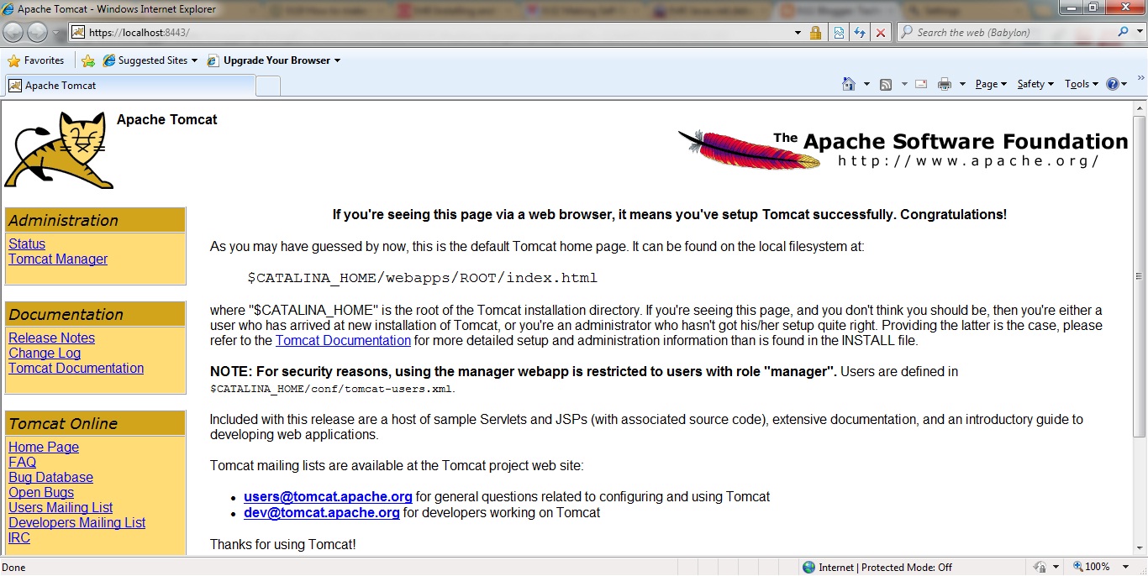
Task: Click the Add to Favorites Bar star icon
Action: (88, 60)
